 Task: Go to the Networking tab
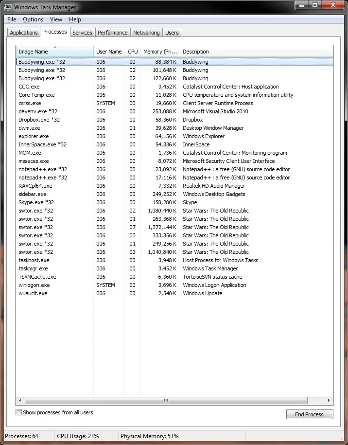(146, 33)
